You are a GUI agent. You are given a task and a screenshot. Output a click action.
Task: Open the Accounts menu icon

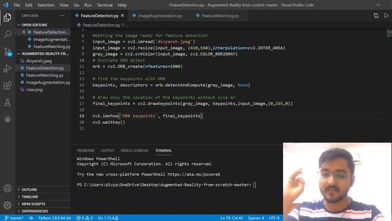(7, 188)
